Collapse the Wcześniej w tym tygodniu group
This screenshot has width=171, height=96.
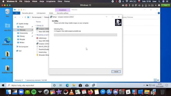tap(35, 35)
